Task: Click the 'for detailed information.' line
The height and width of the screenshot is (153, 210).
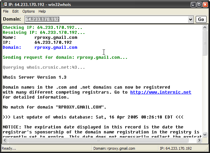Action: [36, 97]
